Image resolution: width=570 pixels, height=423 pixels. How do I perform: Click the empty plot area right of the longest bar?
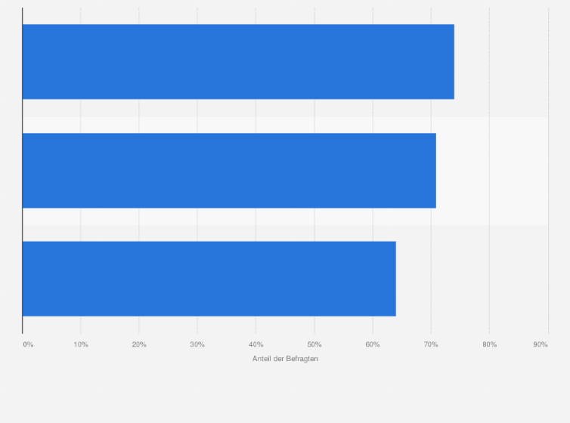click(501, 62)
